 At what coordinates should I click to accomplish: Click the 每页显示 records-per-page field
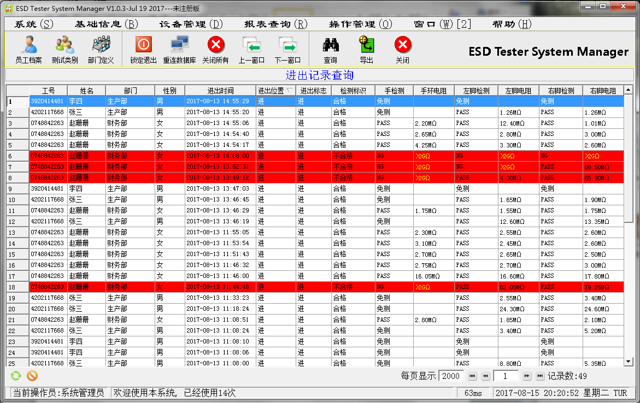point(451,376)
